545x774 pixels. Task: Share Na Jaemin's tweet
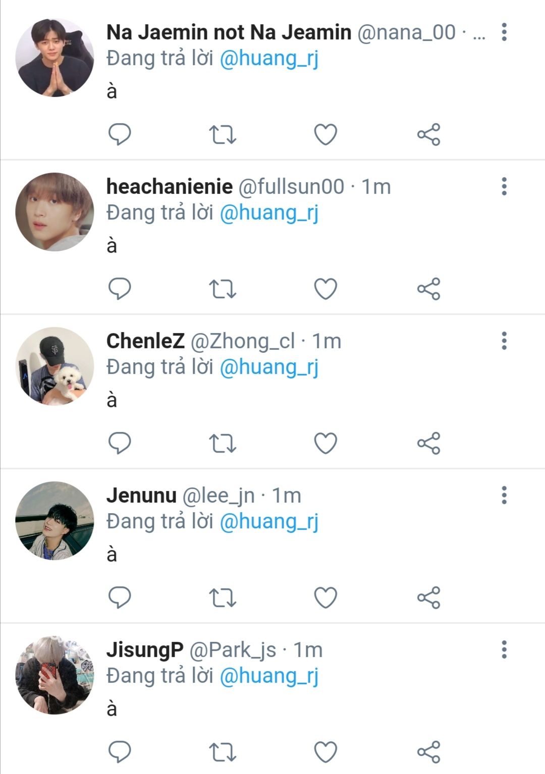(428, 135)
